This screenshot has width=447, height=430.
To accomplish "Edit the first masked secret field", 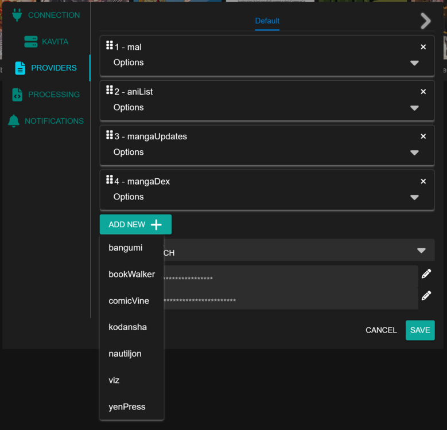I will tap(426, 273).
